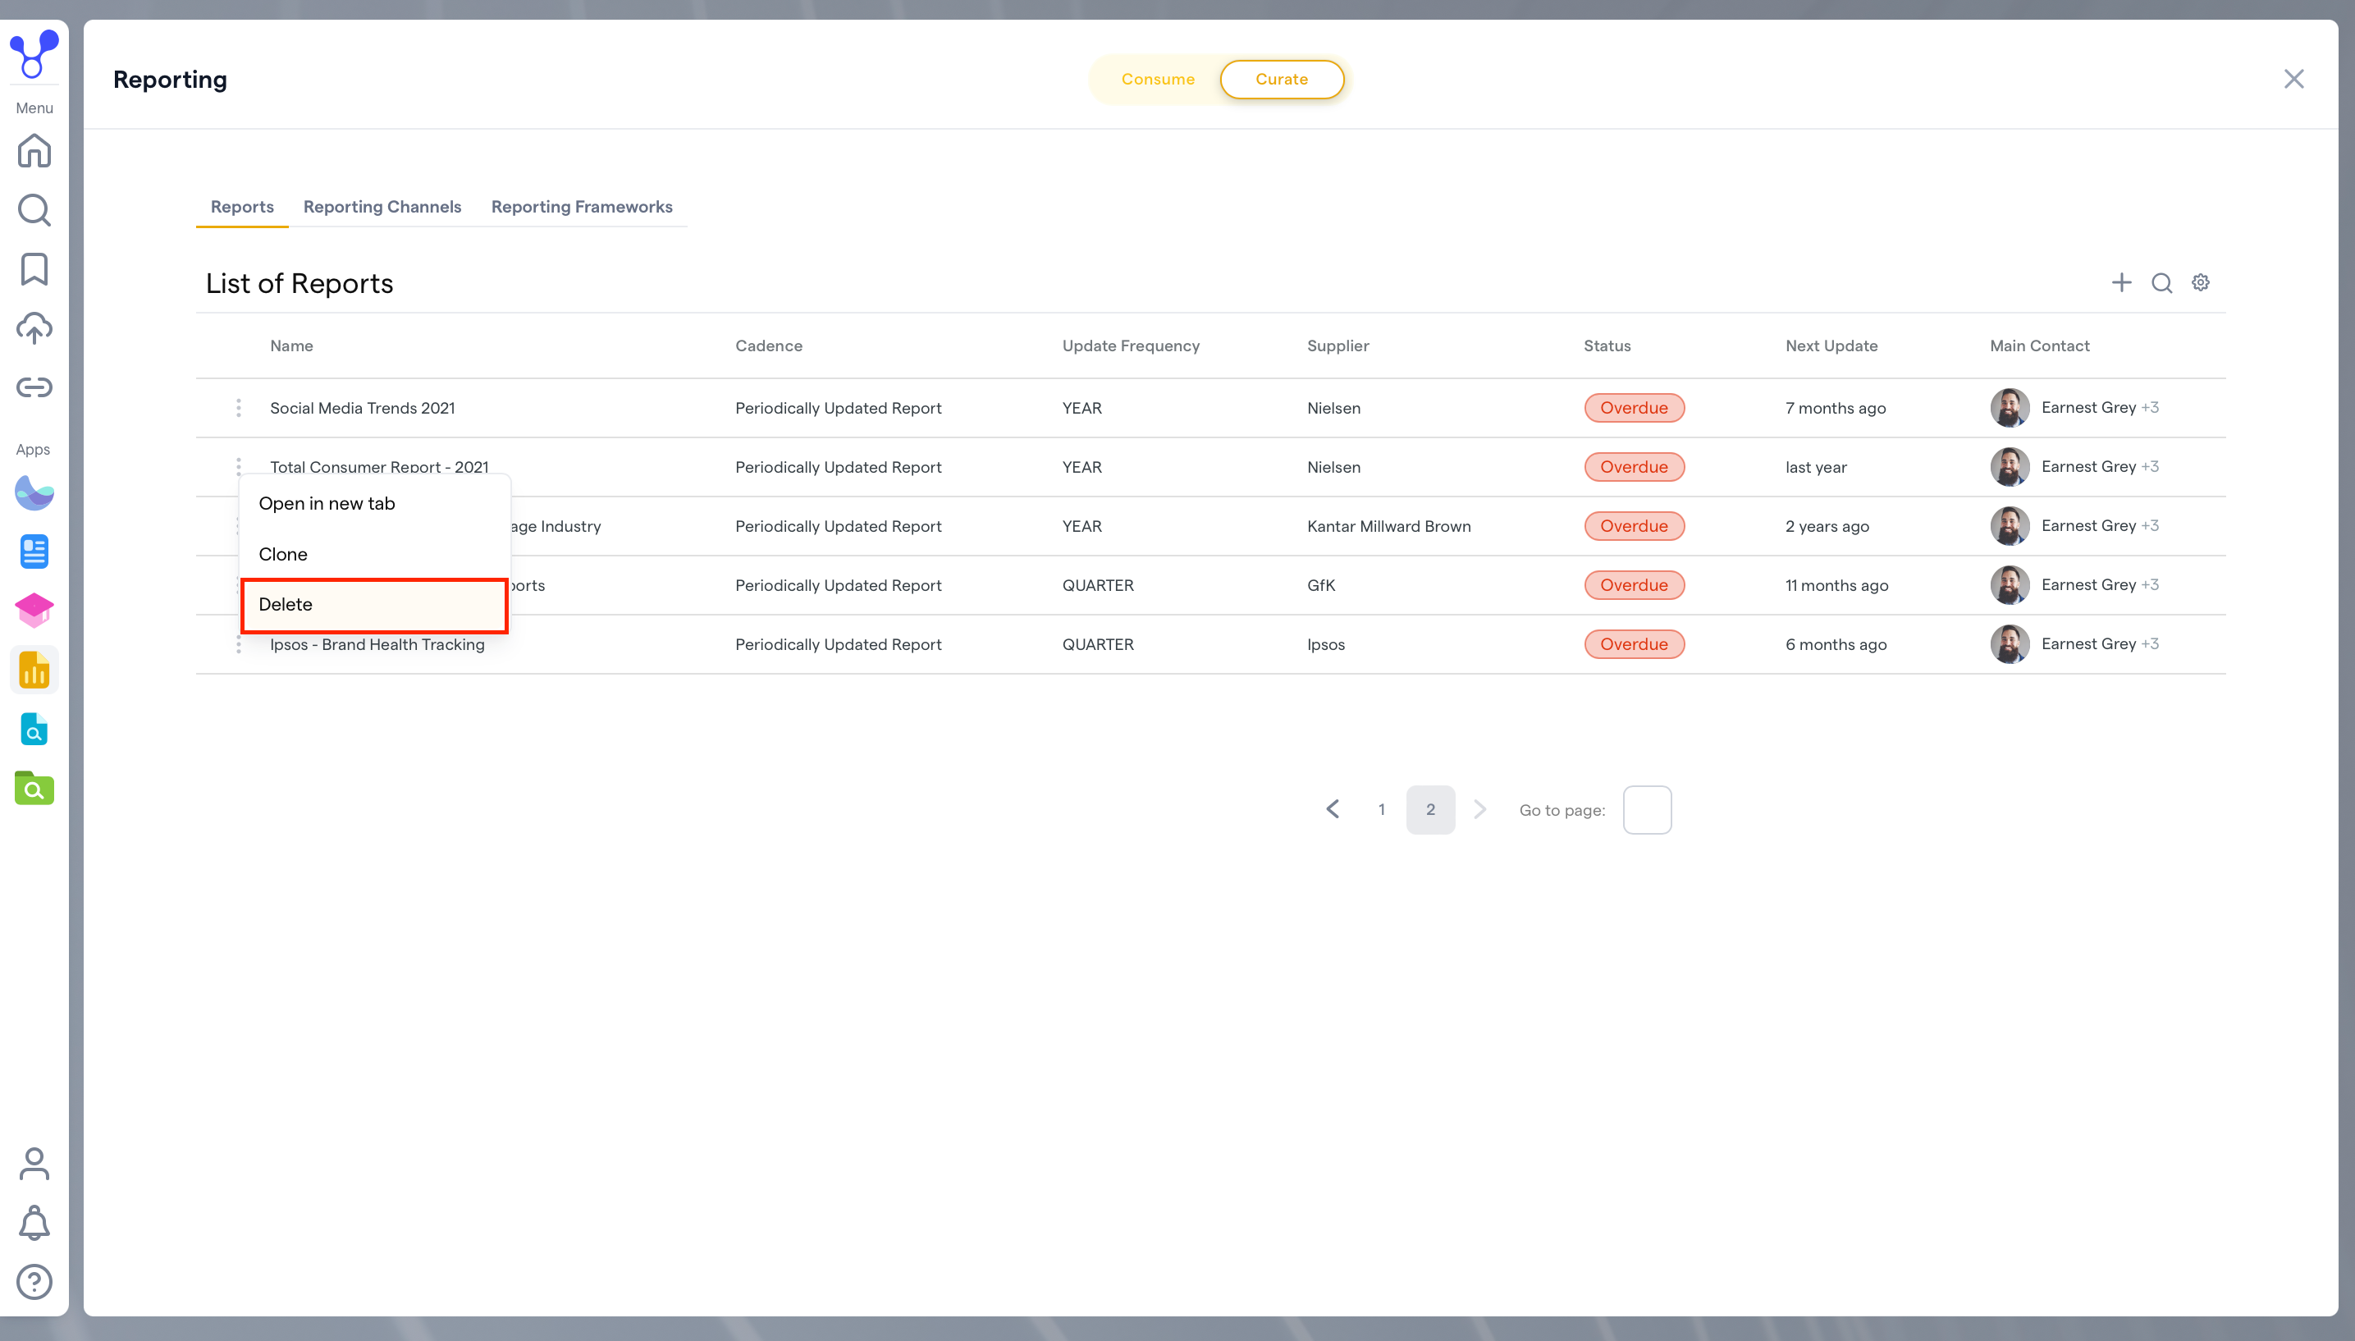The height and width of the screenshot is (1341, 2355).
Task: Open table settings gear icon
Action: coord(2201,283)
